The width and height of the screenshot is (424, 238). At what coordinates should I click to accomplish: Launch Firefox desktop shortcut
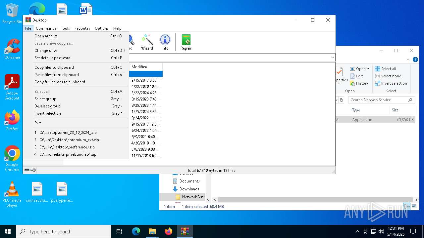[x=12, y=120]
